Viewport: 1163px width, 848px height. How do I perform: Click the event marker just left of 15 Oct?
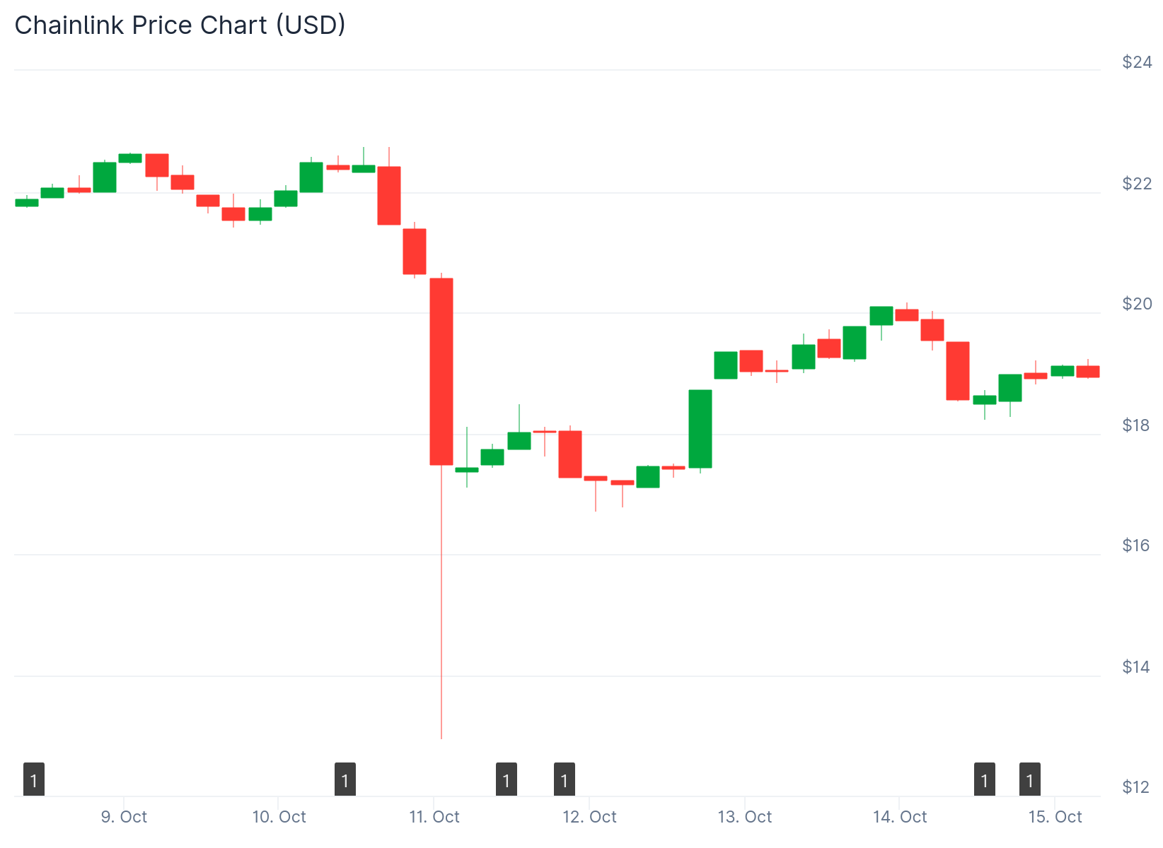tap(1029, 779)
